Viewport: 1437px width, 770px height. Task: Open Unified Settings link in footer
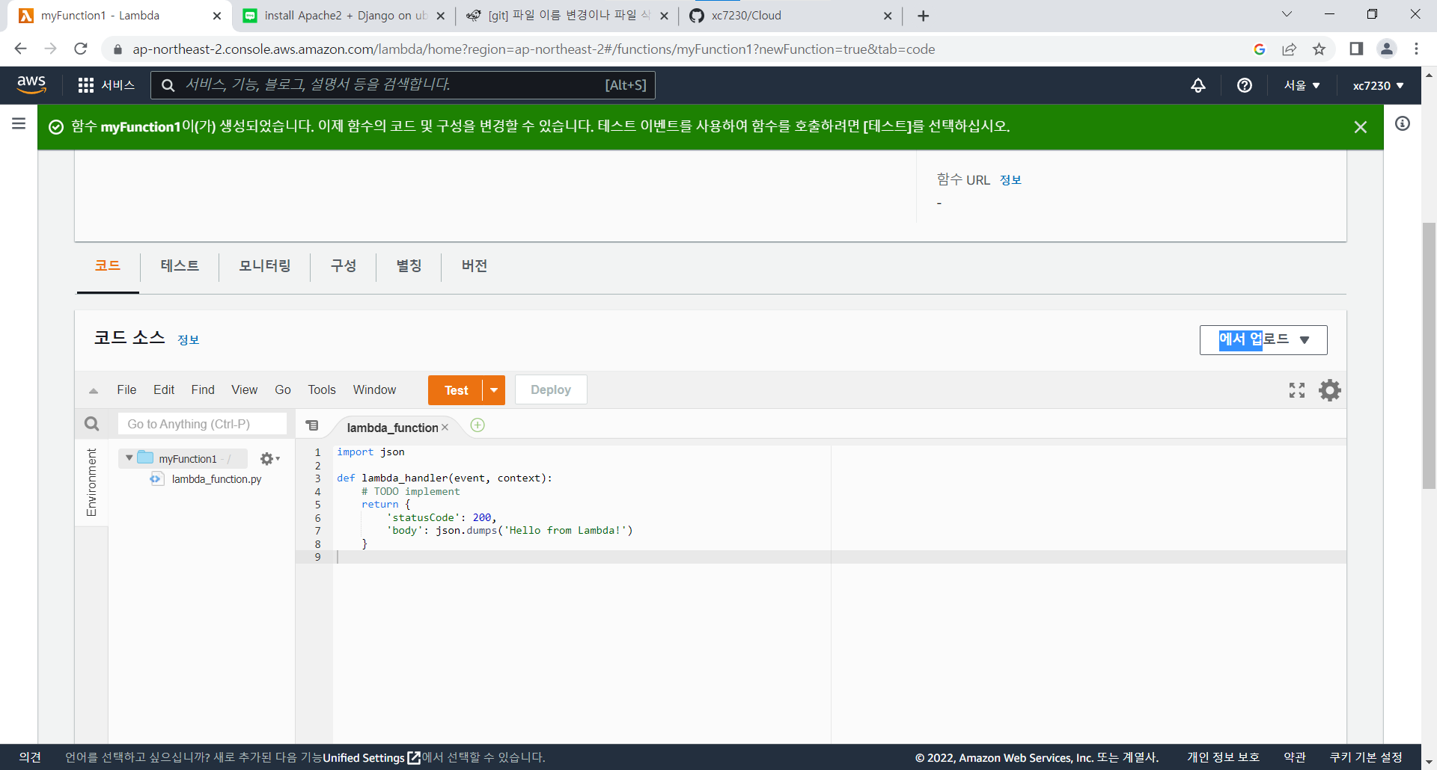(371, 758)
